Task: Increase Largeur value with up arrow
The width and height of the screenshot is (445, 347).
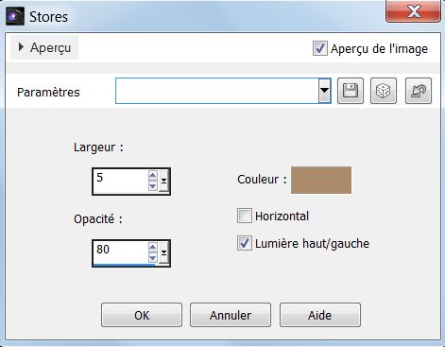Action: (153, 175)
